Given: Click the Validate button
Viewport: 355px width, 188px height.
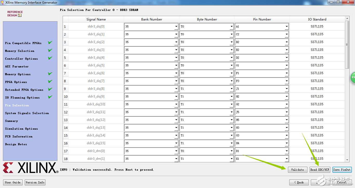Looking at the screenshot, I should point(298,170).
